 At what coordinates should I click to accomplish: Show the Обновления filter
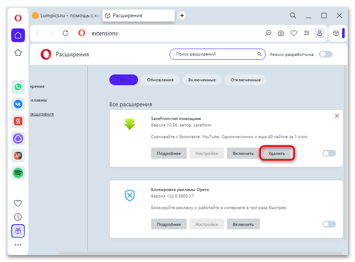tap(160, 80)
